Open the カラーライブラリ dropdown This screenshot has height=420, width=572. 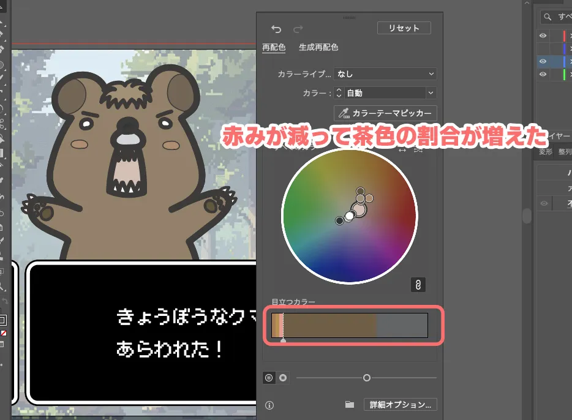(x=385, y=73)
